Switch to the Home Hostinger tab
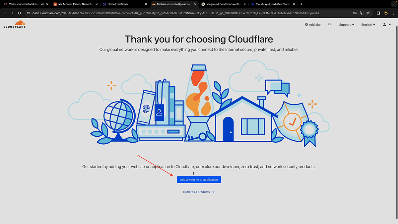 (x=124, y=4)
